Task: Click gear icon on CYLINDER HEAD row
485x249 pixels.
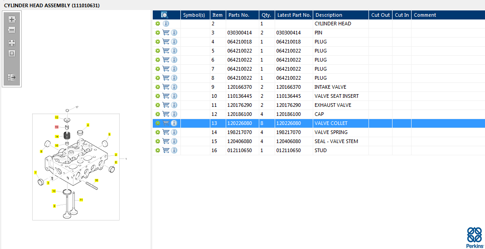Action: [158, 24]
